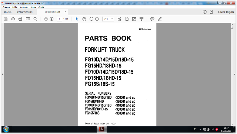Activate the selection arrow tool
The width and height of the screenshot is (237, 134).
coord(77,19)
